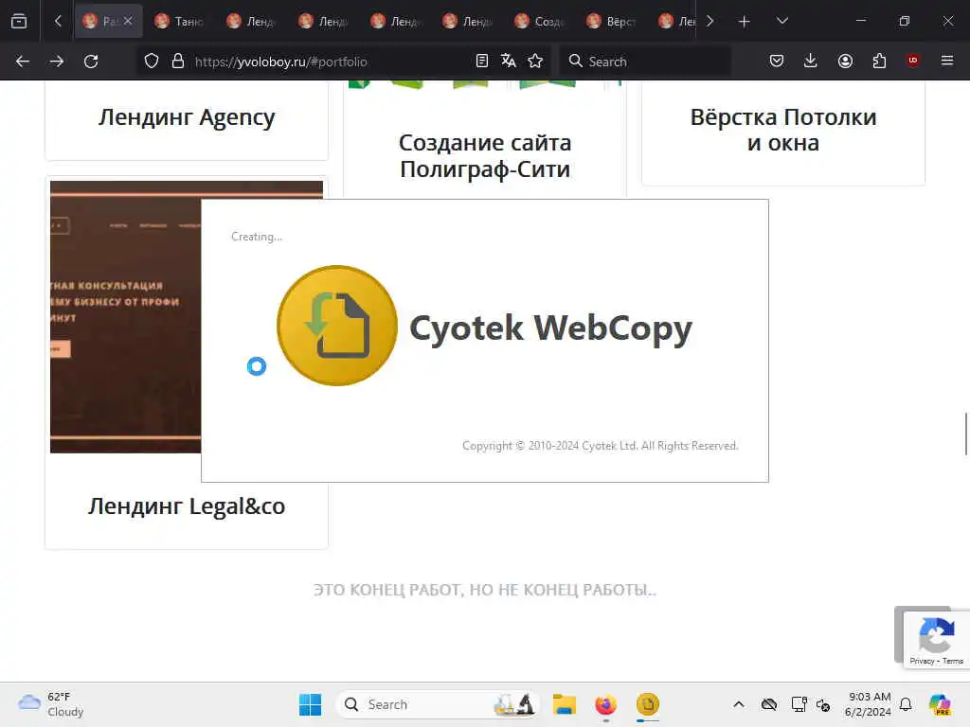970x727 pixels.
Task: Bookmark this page with star icon
Action: (535, 61)
